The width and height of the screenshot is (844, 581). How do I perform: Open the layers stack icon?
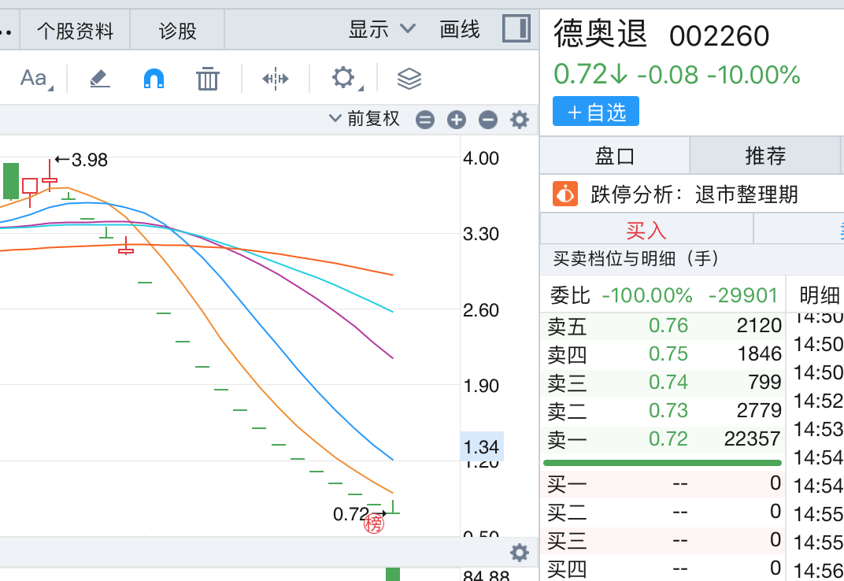[409, 78]
